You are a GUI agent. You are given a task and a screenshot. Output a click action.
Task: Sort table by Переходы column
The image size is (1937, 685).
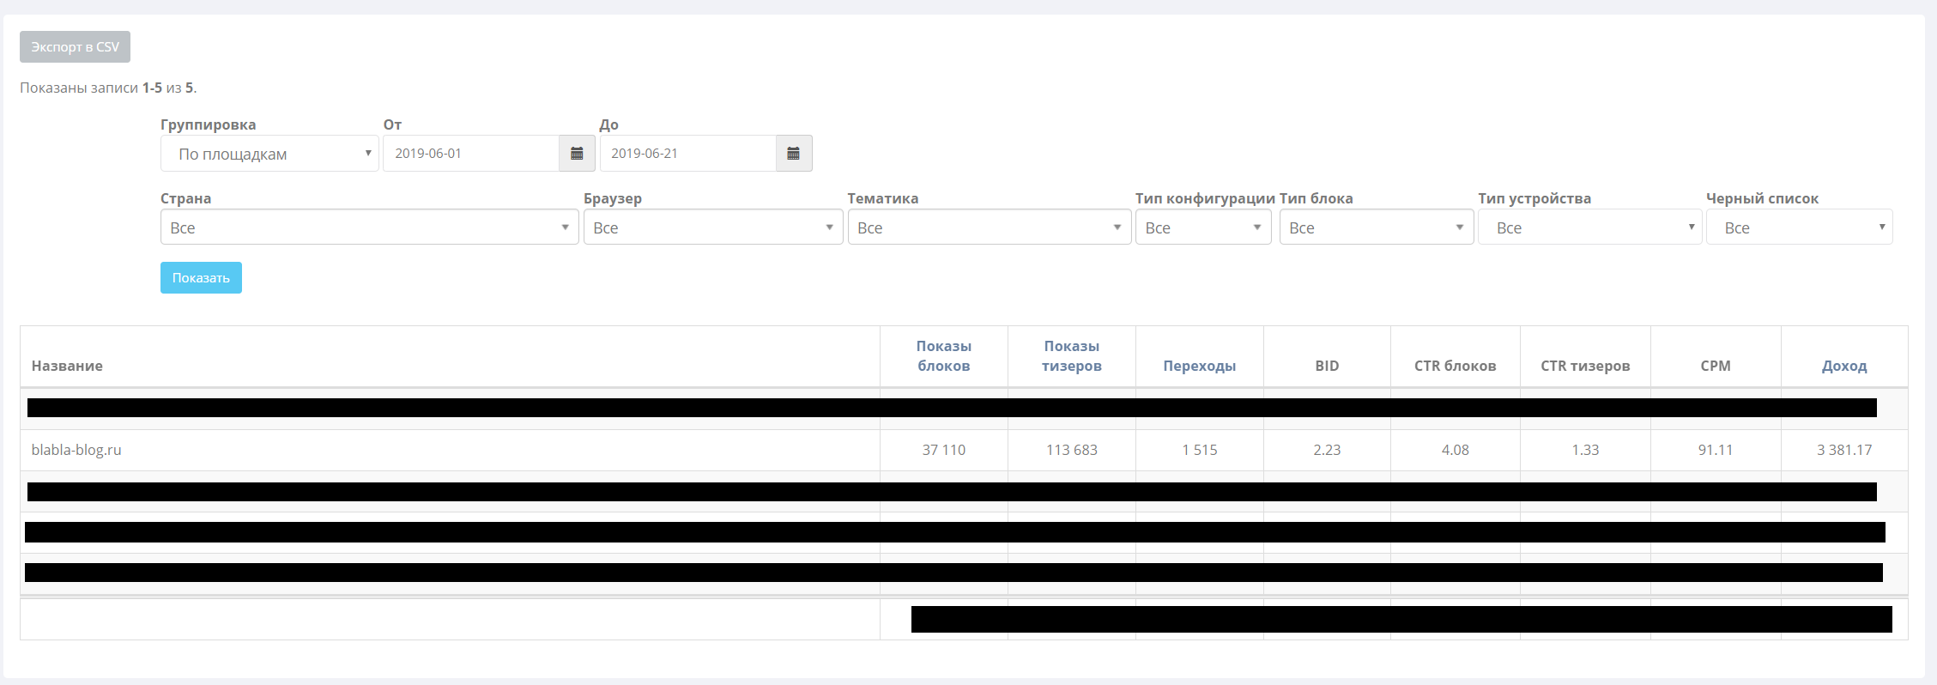click(1200, 366)
